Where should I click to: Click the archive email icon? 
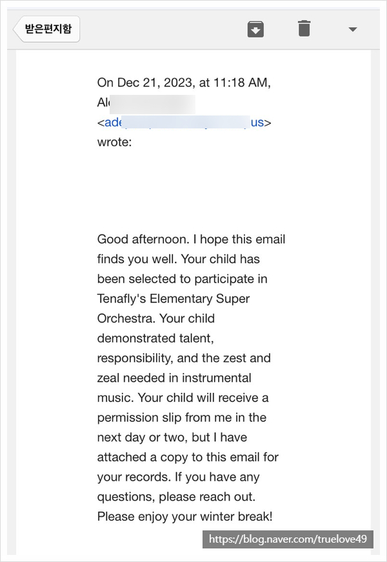(x=256, y=29)
